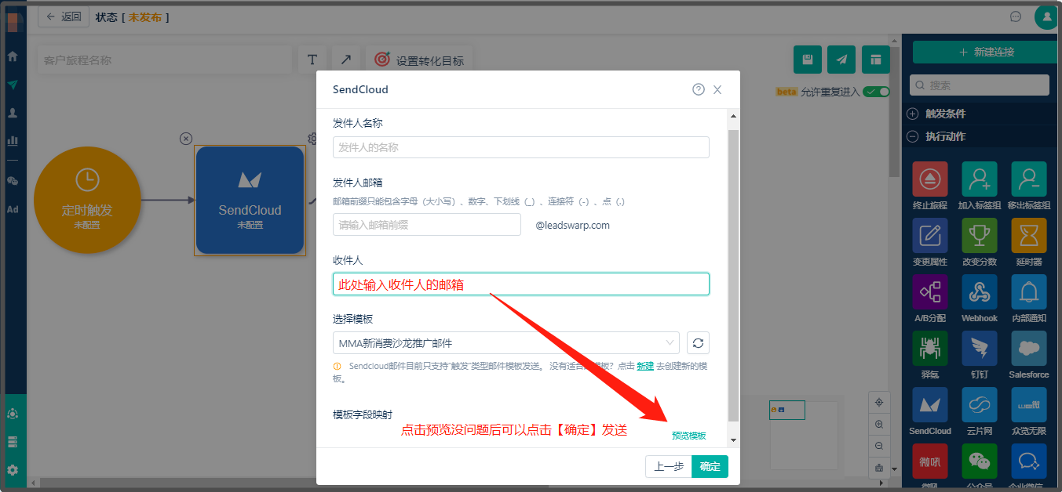Click the save disk icon button
The width and height of the screenshot is (1062, 492).
click(x=808, y=60)
